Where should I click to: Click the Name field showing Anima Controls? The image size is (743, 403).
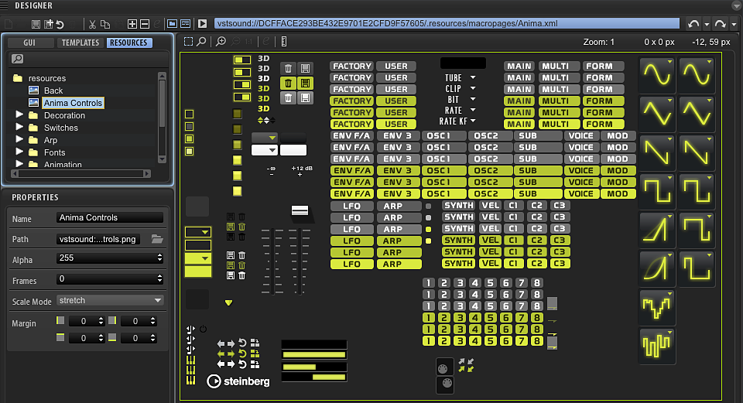coord(110,217)
